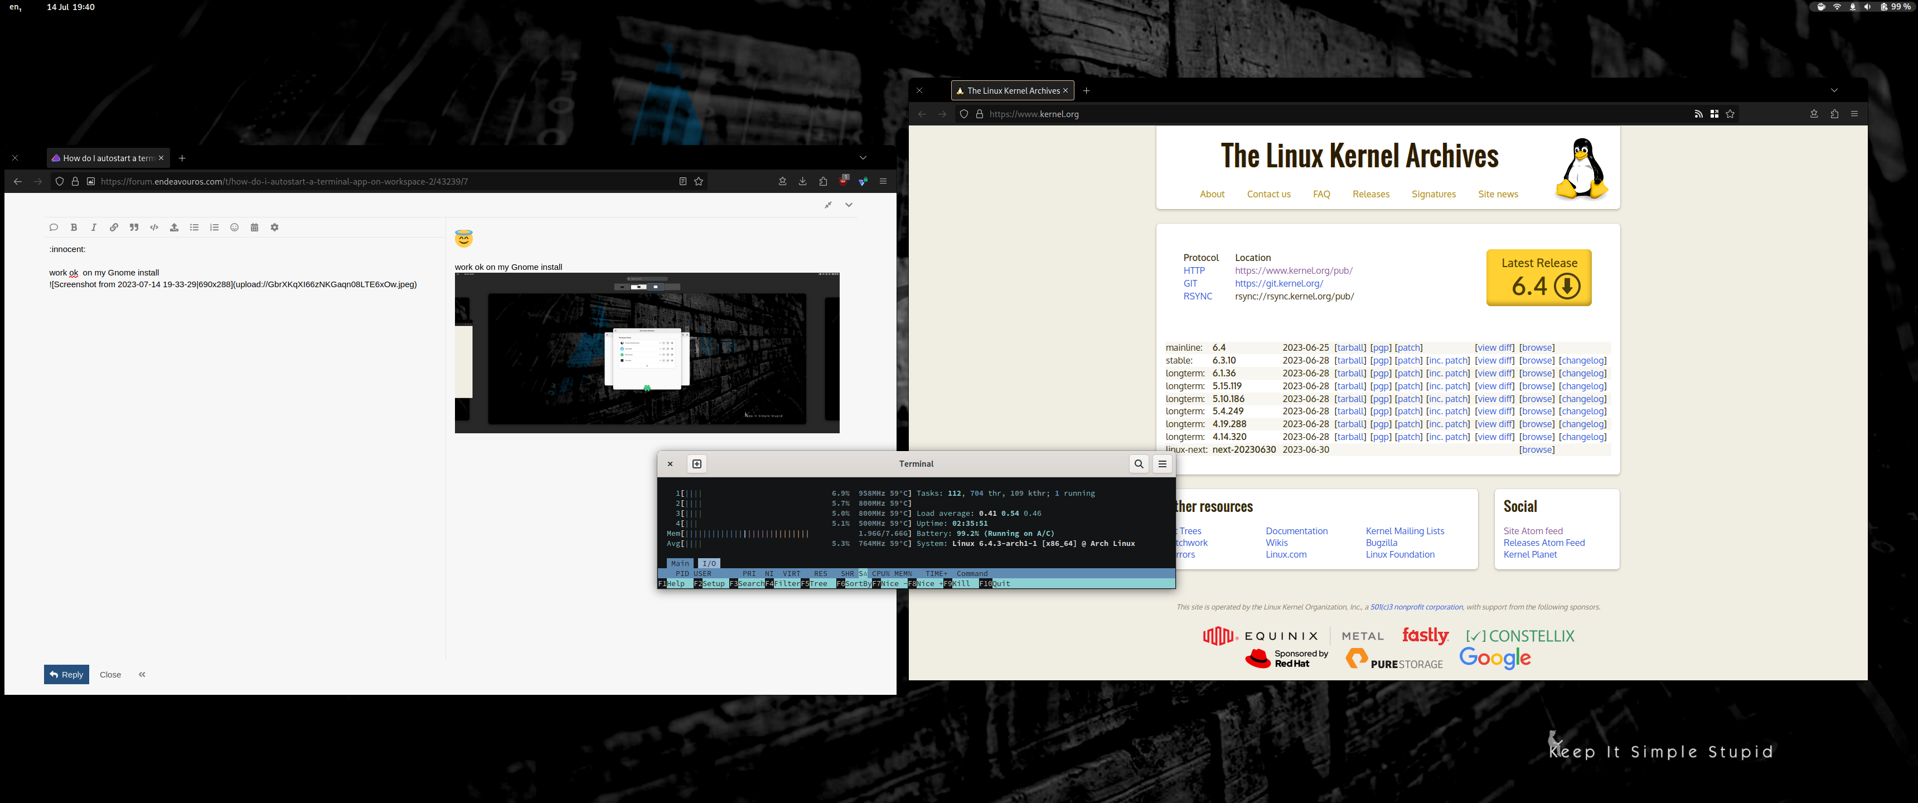Open the emoji picker in the composer toolbar

click(x=235, y=227)
